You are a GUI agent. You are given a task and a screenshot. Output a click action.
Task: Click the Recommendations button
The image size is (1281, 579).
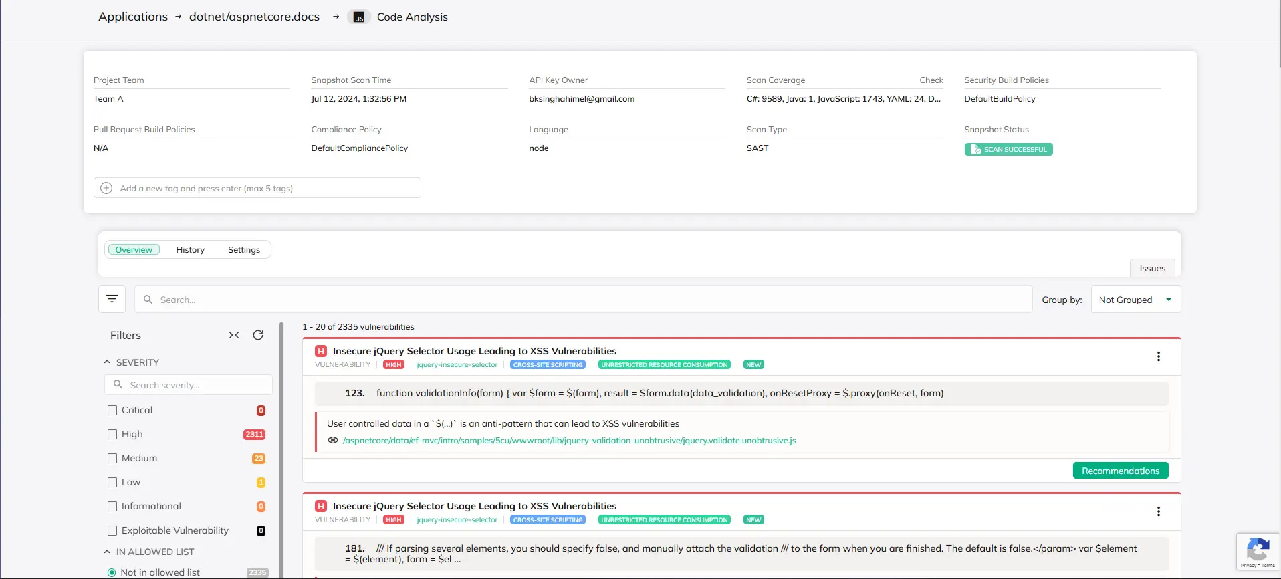(1120, 471)
